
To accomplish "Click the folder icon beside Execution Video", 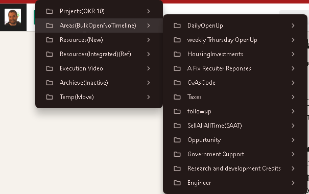I will point(50,68).
